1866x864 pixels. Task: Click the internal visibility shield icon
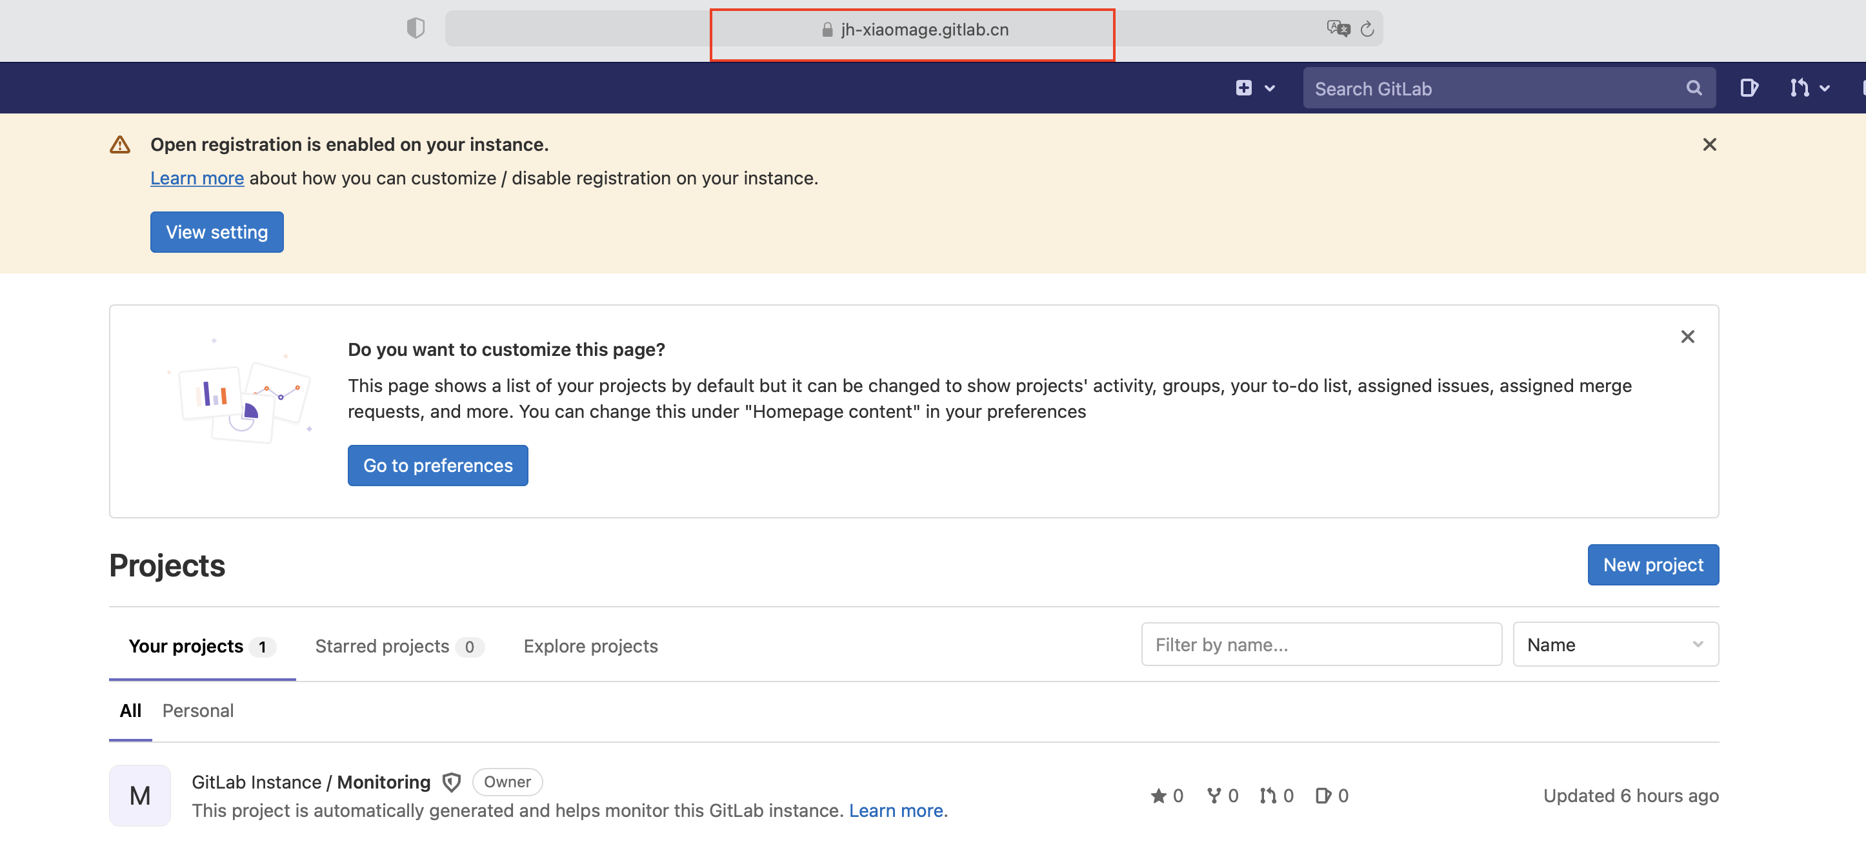[451, 782]
